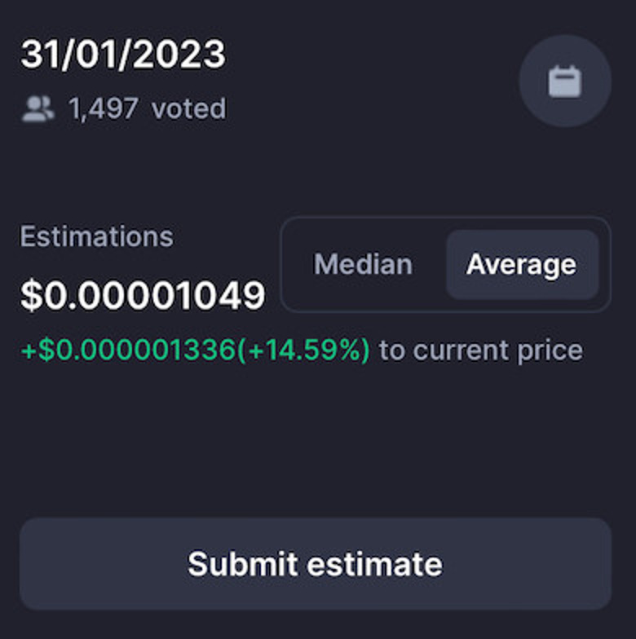Open the calendar date picker icon

click(564, 82)
